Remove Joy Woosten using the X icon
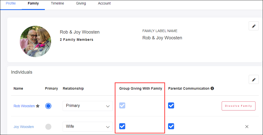 pyautogui.click(x=247, y=127)
